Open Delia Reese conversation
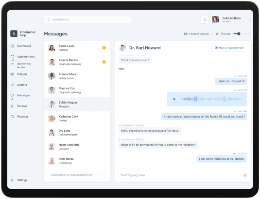This screenshot has height=199, width=260. (77, 161)
